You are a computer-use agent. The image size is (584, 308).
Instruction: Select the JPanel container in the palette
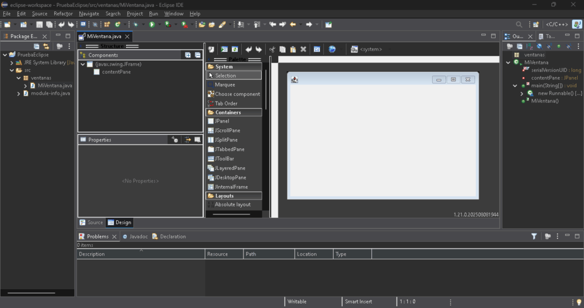234,121
